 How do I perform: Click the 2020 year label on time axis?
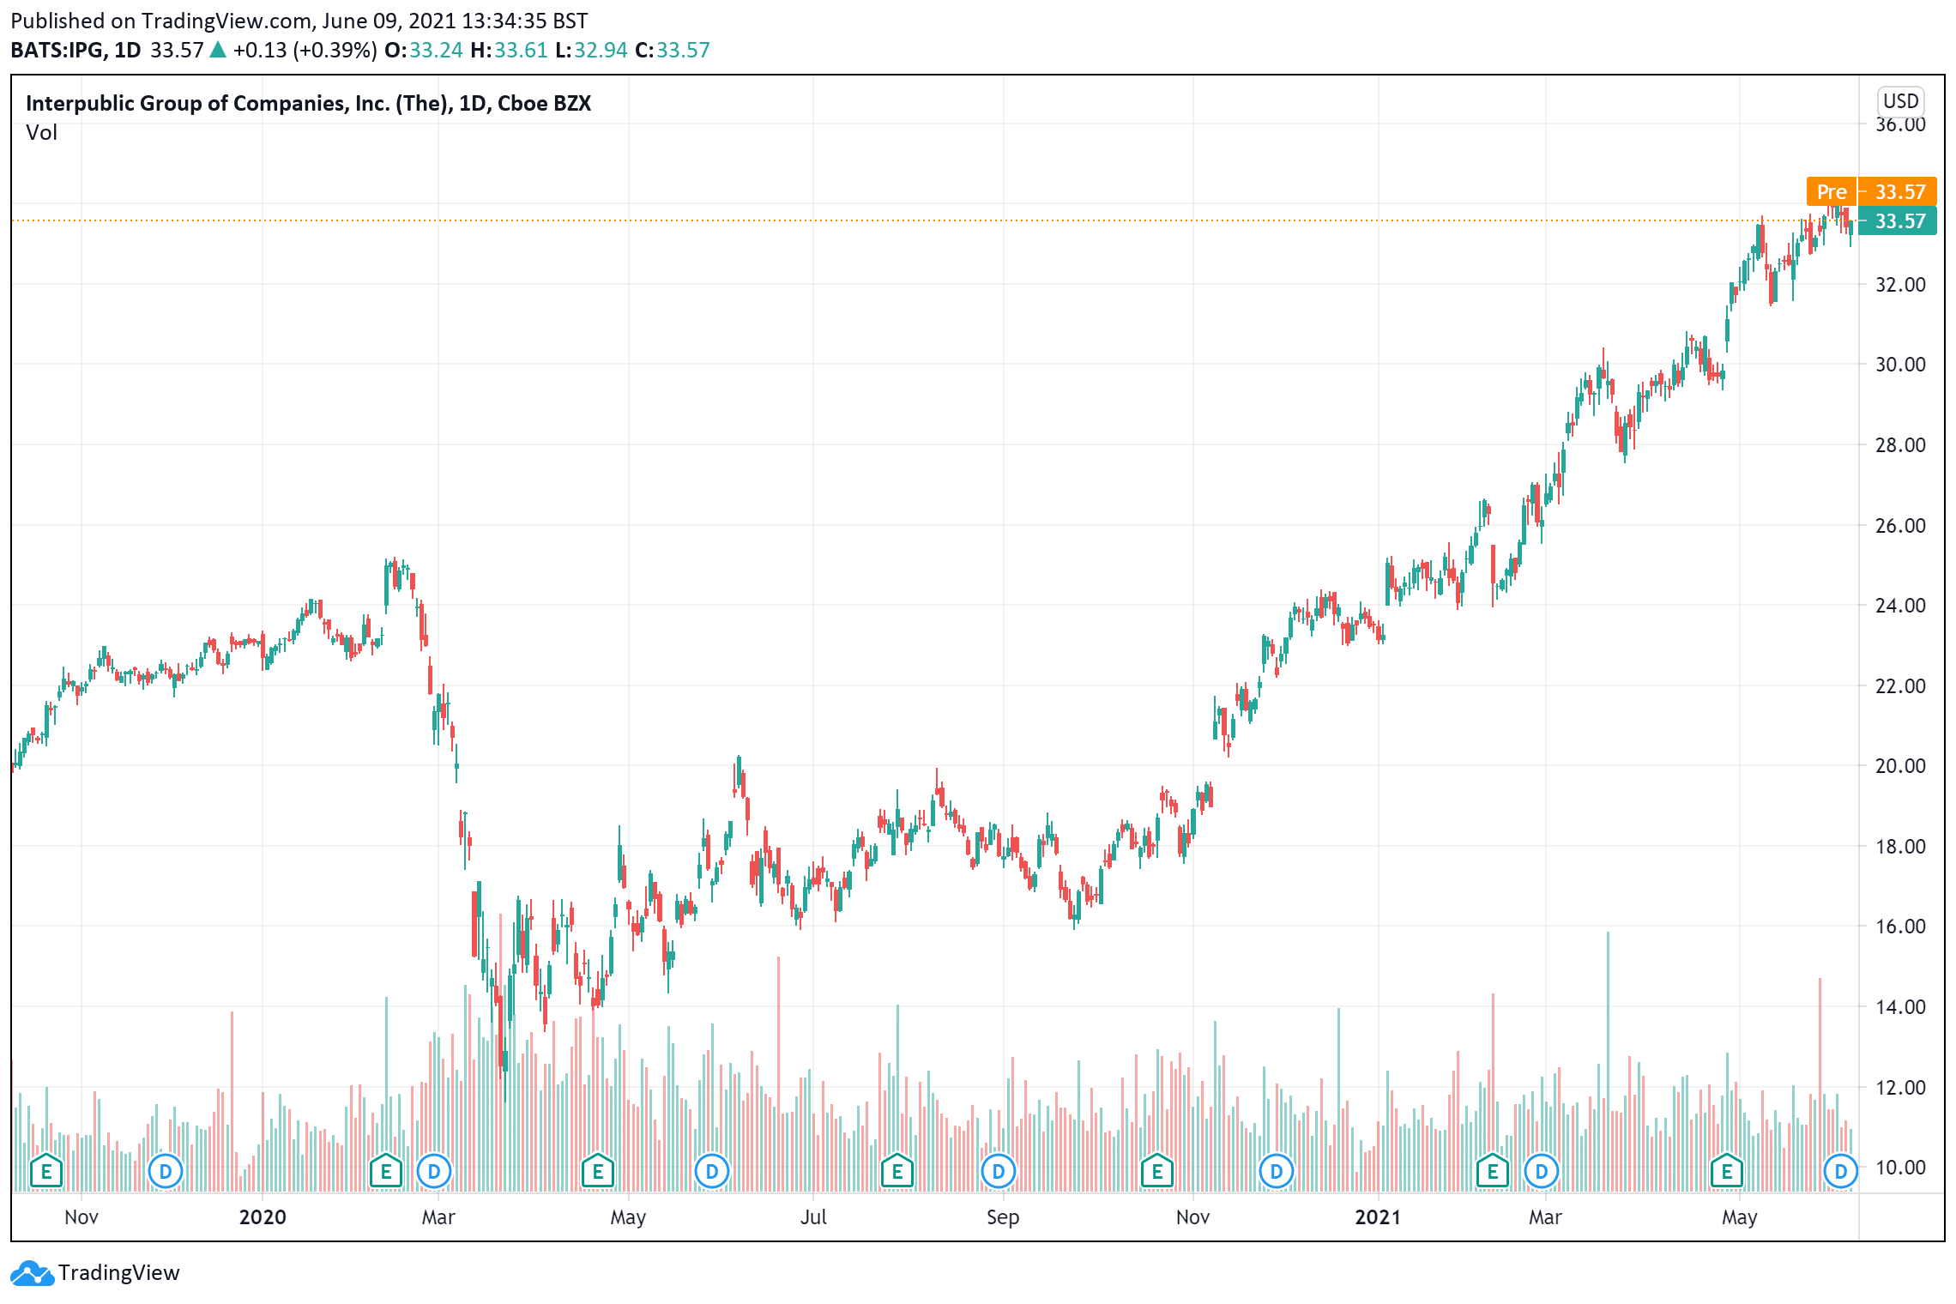click(263, 1217)
